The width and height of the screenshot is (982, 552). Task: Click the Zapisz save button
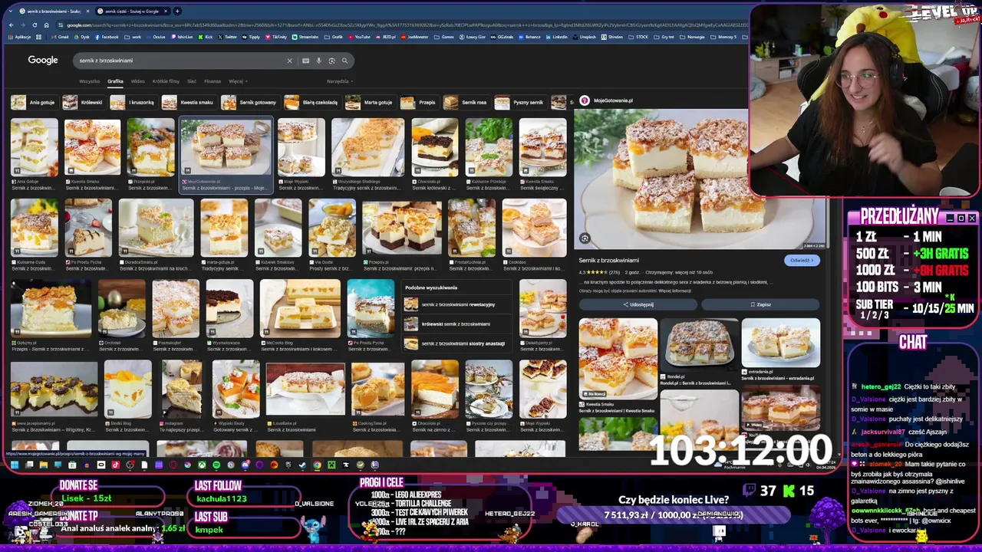tap(760, 304)
